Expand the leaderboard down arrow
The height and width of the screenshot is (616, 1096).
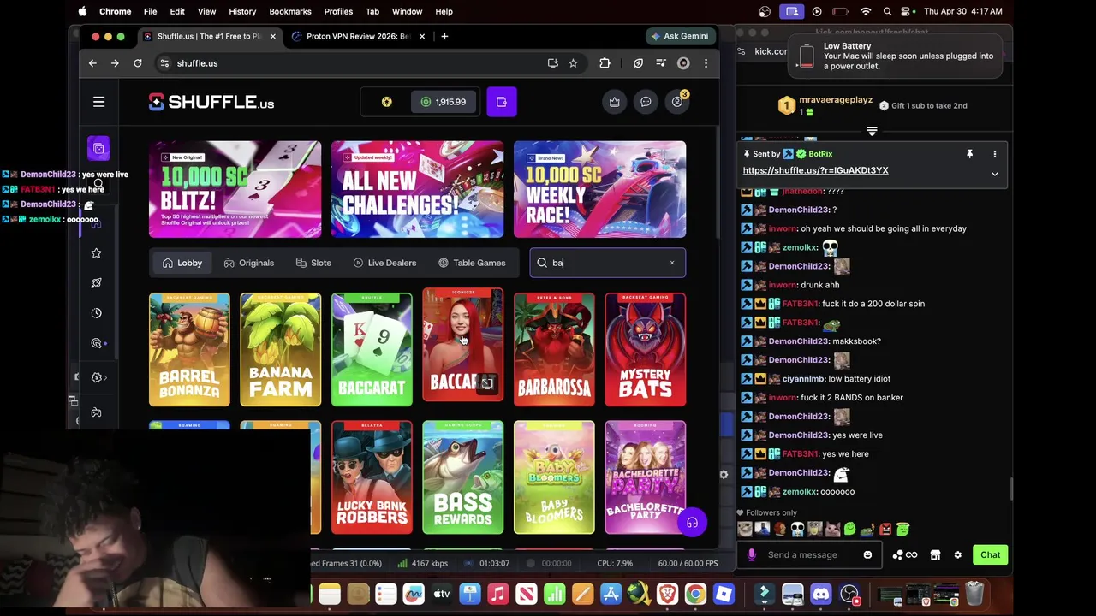(x=872, y=131)
